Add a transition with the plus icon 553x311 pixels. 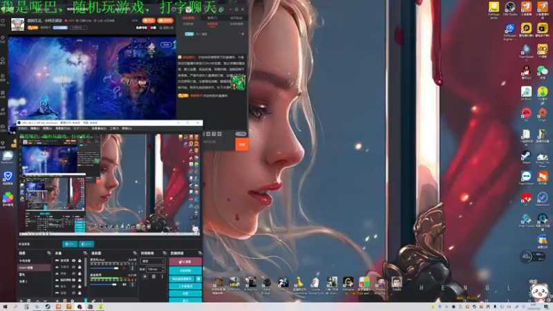point(145,276)
